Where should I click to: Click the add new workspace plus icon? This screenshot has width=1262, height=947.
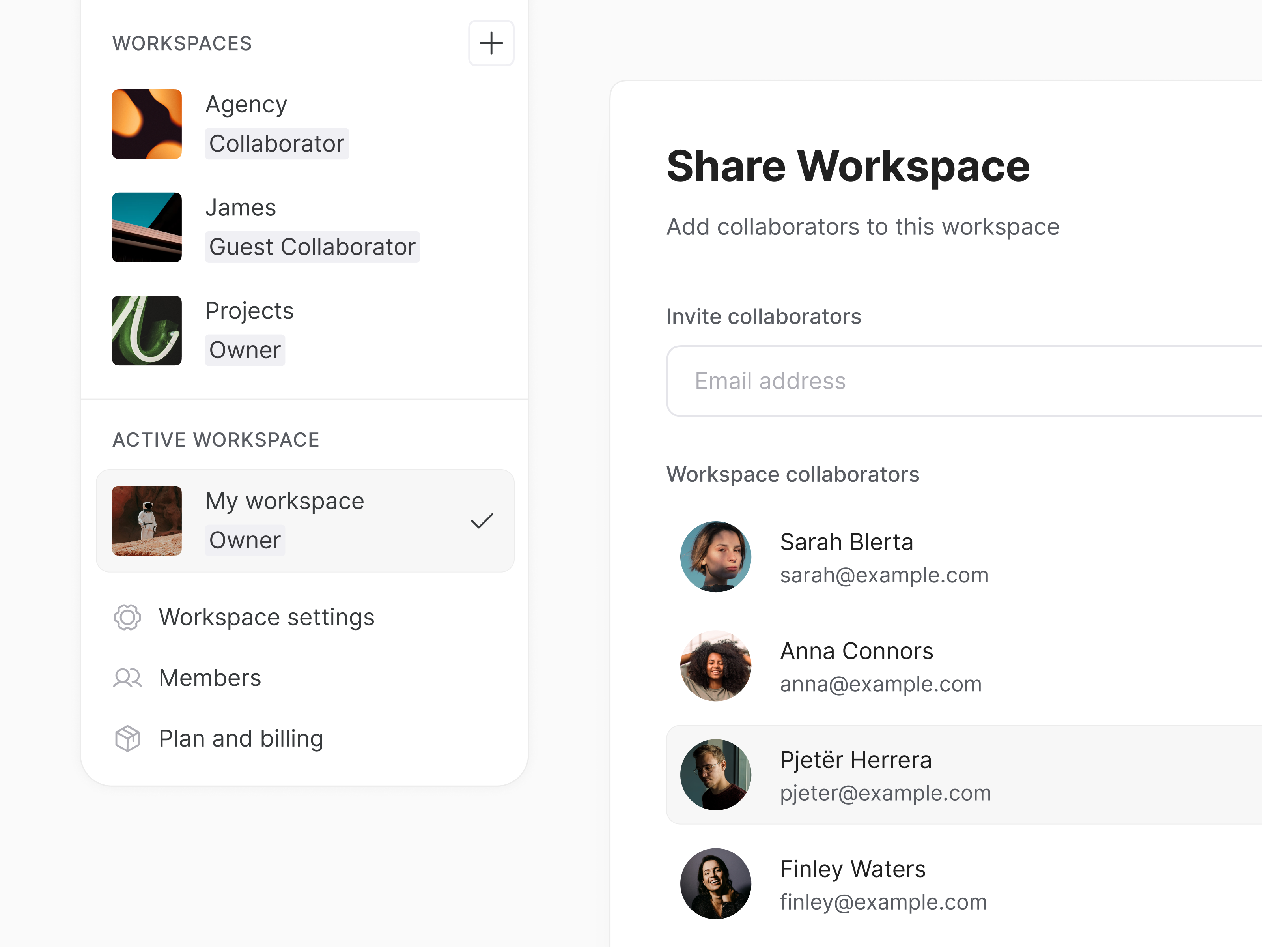tap(491, 43)
